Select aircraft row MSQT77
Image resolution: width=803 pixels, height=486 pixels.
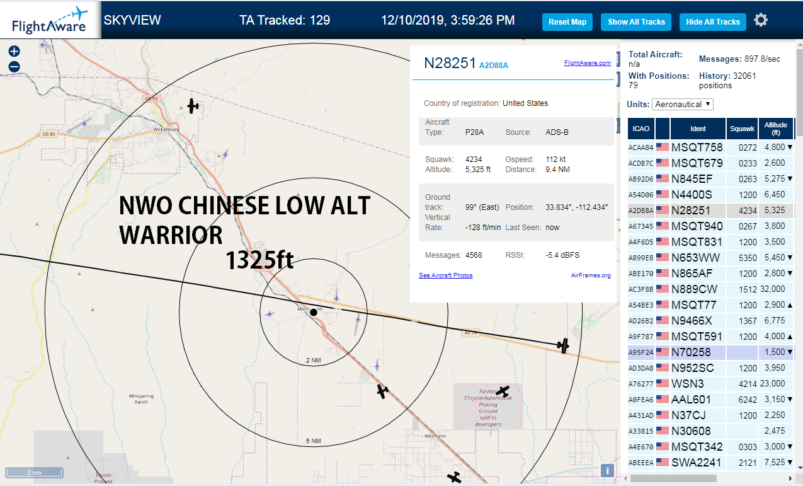[711, 305]
